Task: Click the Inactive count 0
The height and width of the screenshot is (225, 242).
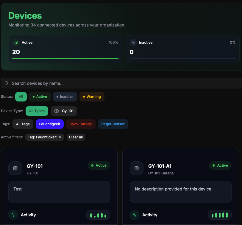Action: click(x=132, y=52)
